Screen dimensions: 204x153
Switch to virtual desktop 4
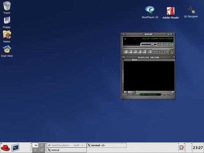tap(42, 150)
